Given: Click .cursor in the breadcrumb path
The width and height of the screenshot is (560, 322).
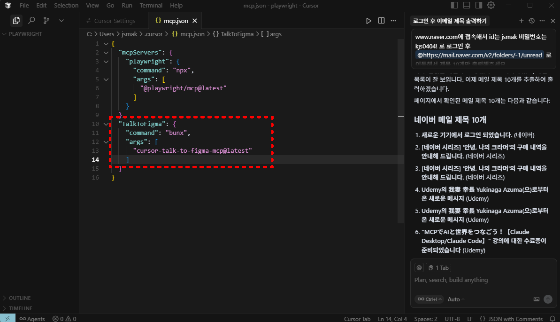Looking at the screenshot, I should (153, 34).
